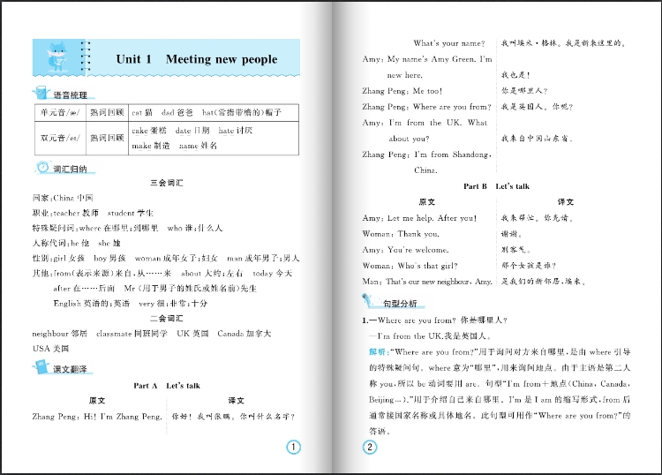Screen dimensions: 662x475
Task: Click page number 2 circle
Action: (370, 447)
